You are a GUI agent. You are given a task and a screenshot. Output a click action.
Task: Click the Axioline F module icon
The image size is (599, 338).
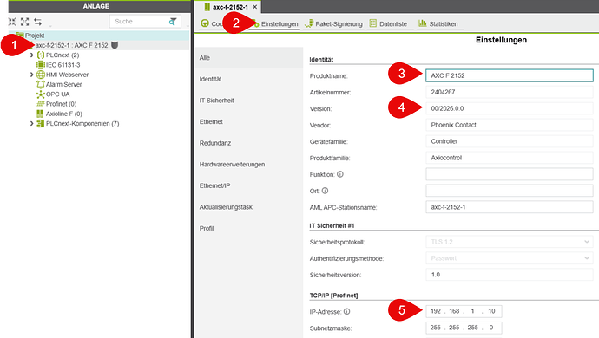(x=40, y=114)
